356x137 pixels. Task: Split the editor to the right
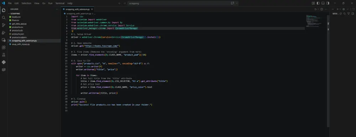click(321, 9)
